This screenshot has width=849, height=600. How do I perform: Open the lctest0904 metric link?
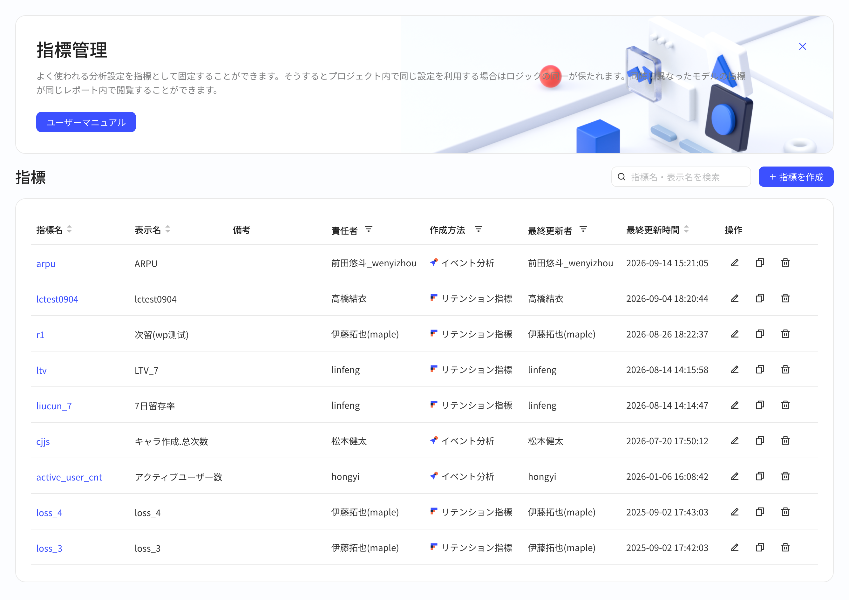click(57, 299)
